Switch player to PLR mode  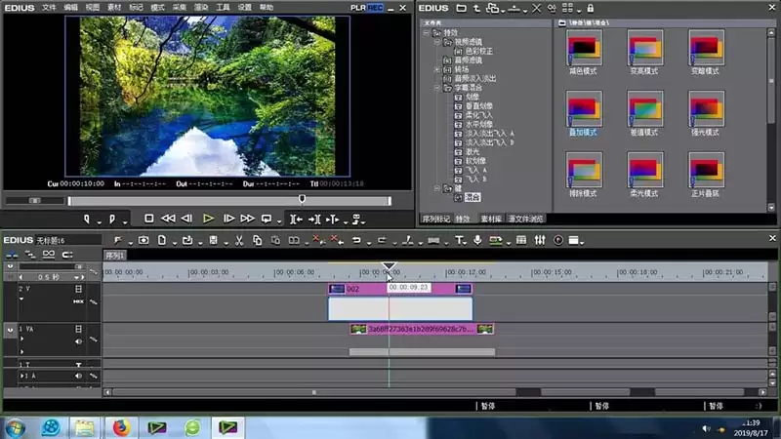coord(357,8)
